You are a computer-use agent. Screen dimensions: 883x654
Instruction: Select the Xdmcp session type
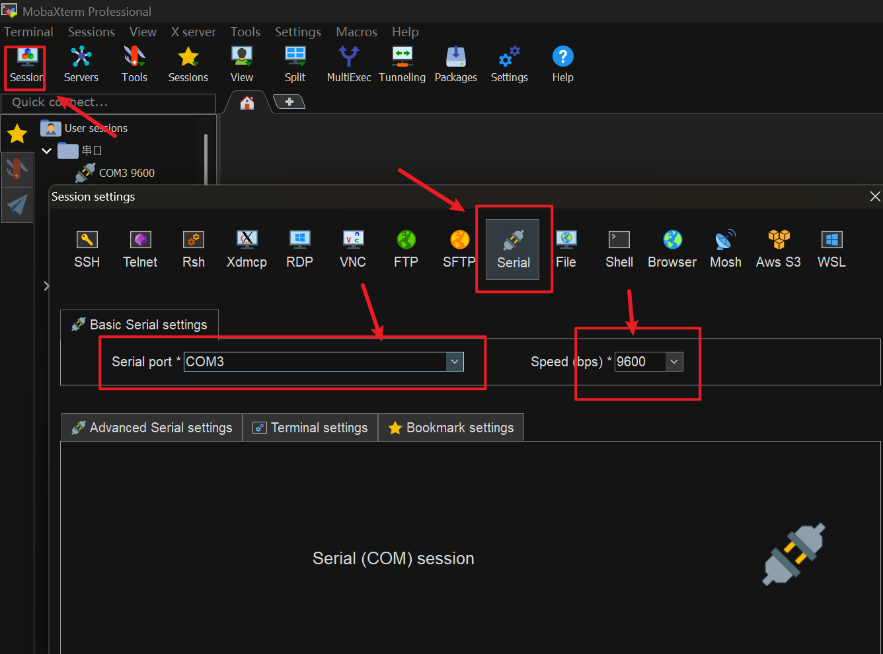pyautogui.click(x=247, y=249)
